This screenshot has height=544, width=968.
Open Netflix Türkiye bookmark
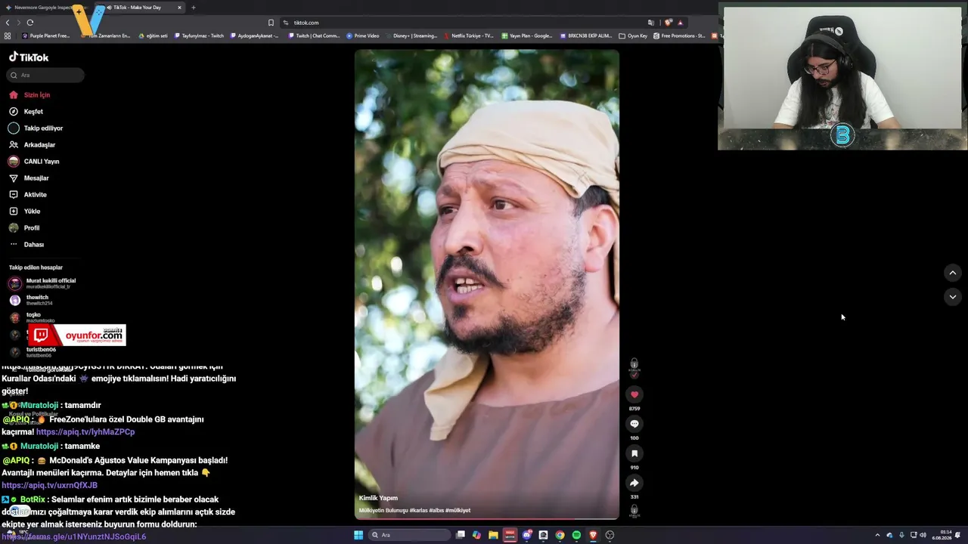470,36
